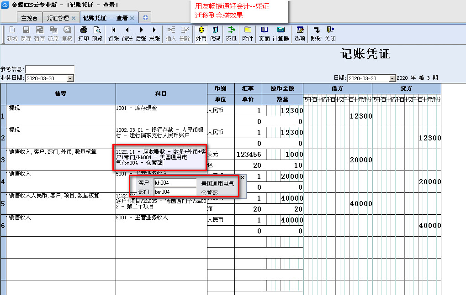This screenshot has height=295, width=466.
Task: Switch to the 凭证管理 tab
Action: 58,18
